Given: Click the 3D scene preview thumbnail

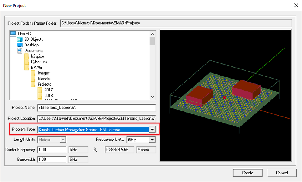Looking at the screenshot, I should [226, 95].
